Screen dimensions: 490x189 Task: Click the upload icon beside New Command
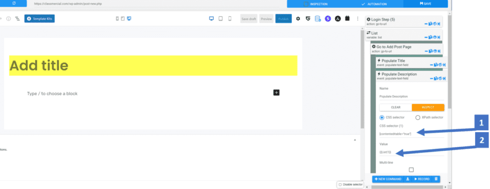click(x=408, y=179)
